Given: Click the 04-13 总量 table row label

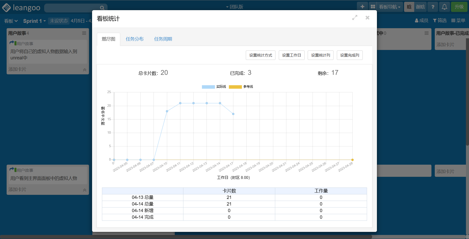Looking at the screenshot, I should coord(143,197).
